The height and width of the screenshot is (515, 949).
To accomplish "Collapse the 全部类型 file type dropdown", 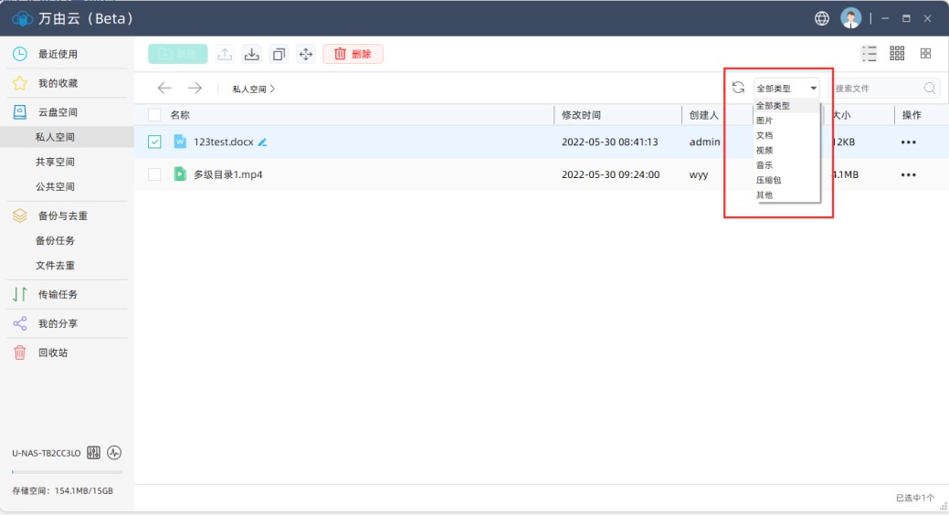I will click(786, 89).
